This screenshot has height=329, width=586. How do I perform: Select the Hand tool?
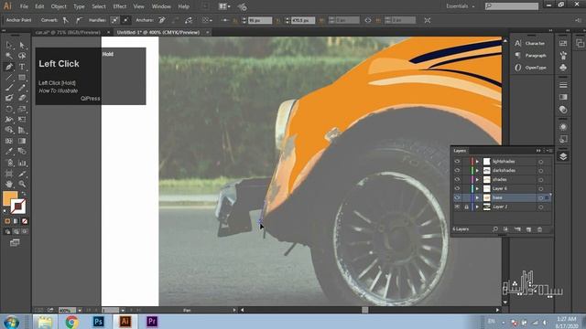[x=8, y=184]
